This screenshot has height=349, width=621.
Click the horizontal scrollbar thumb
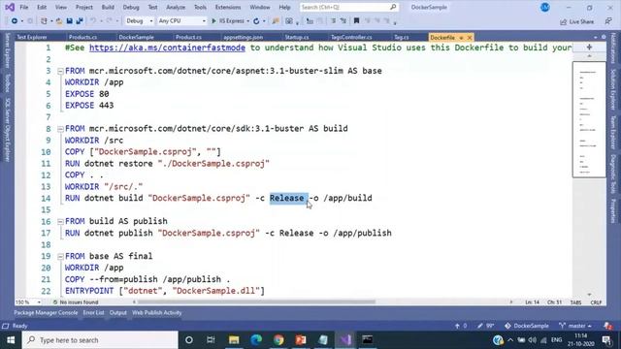click(x=256, y=301)
